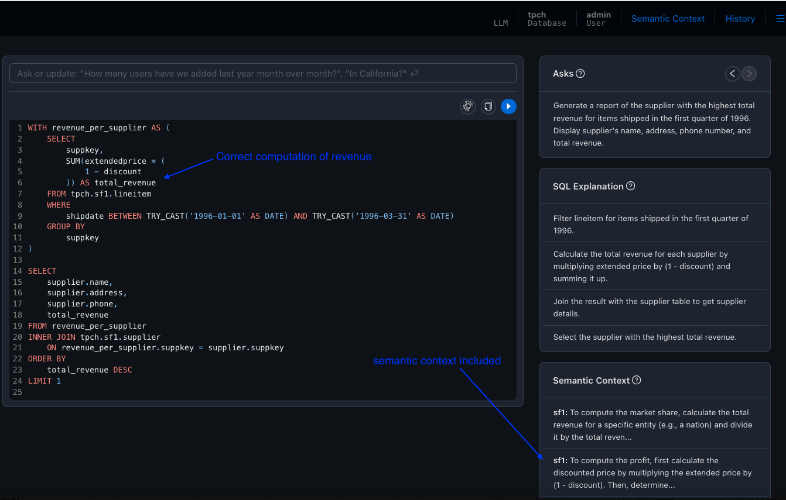Copy the SQL query to clipboard
The image size is (786, 500).
click(x=488, y=106)
